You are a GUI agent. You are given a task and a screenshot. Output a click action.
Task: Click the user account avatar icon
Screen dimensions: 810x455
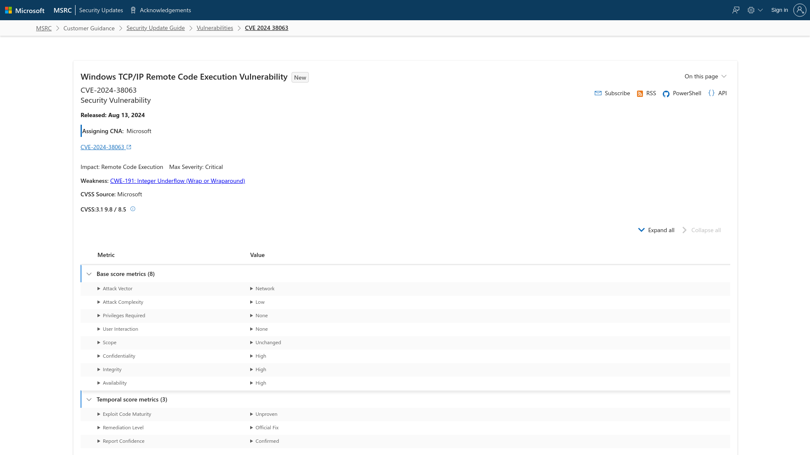[x=799, y=10]
